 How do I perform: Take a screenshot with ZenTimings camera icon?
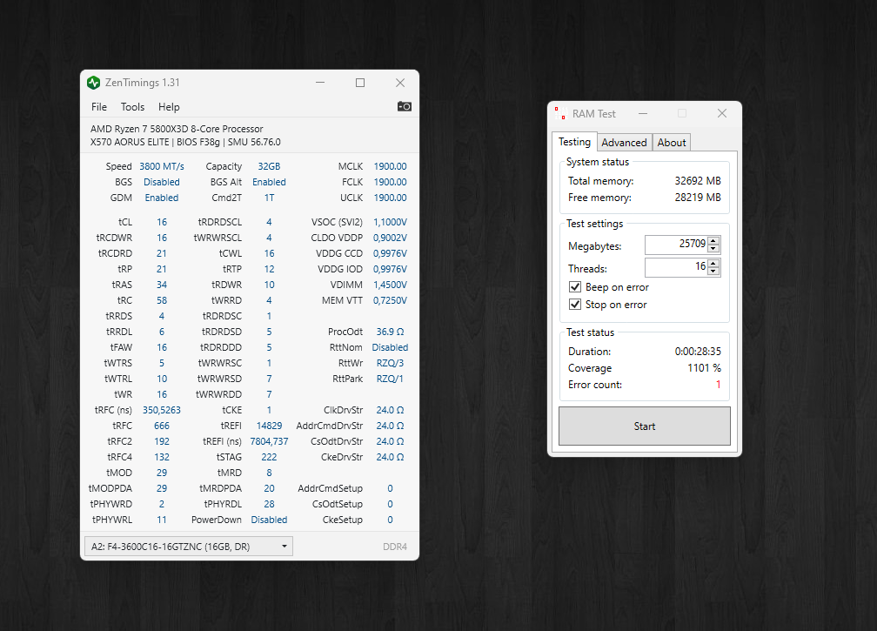[x=404, y=106]
